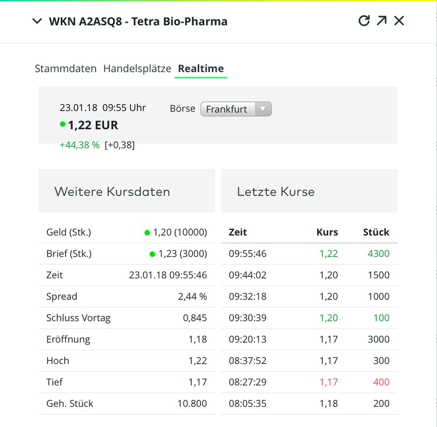Switch to the Stammdaten tab
This screenshot has width=437, height=427.
tap(66, 69)
